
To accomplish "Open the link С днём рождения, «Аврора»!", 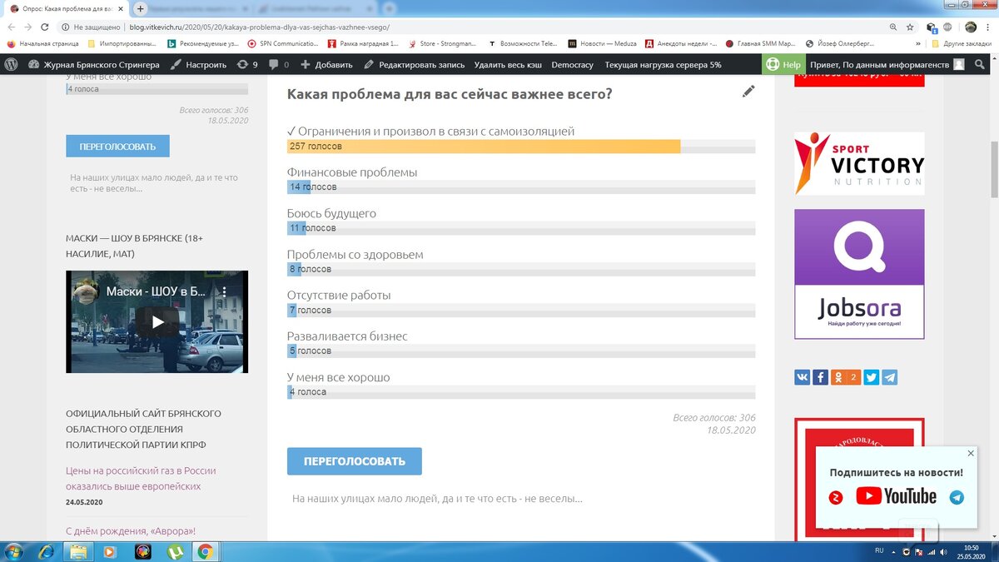I will coord(131,530).
